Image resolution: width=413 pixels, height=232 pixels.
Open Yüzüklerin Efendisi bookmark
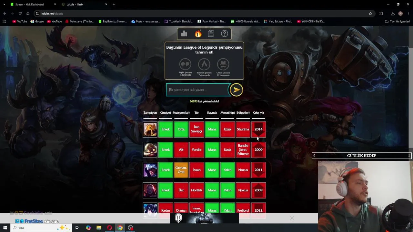179,22
